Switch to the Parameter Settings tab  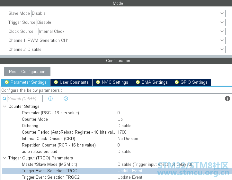26,82
